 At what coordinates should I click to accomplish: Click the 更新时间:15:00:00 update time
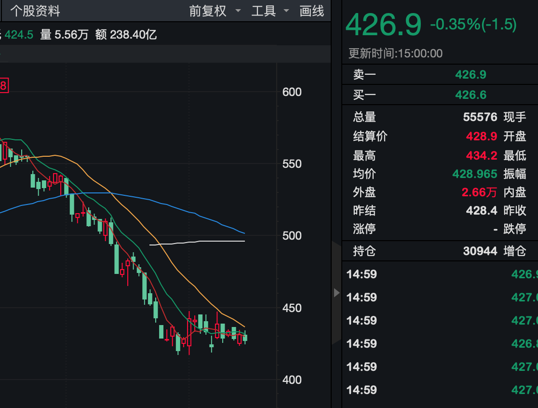[395, 54]
